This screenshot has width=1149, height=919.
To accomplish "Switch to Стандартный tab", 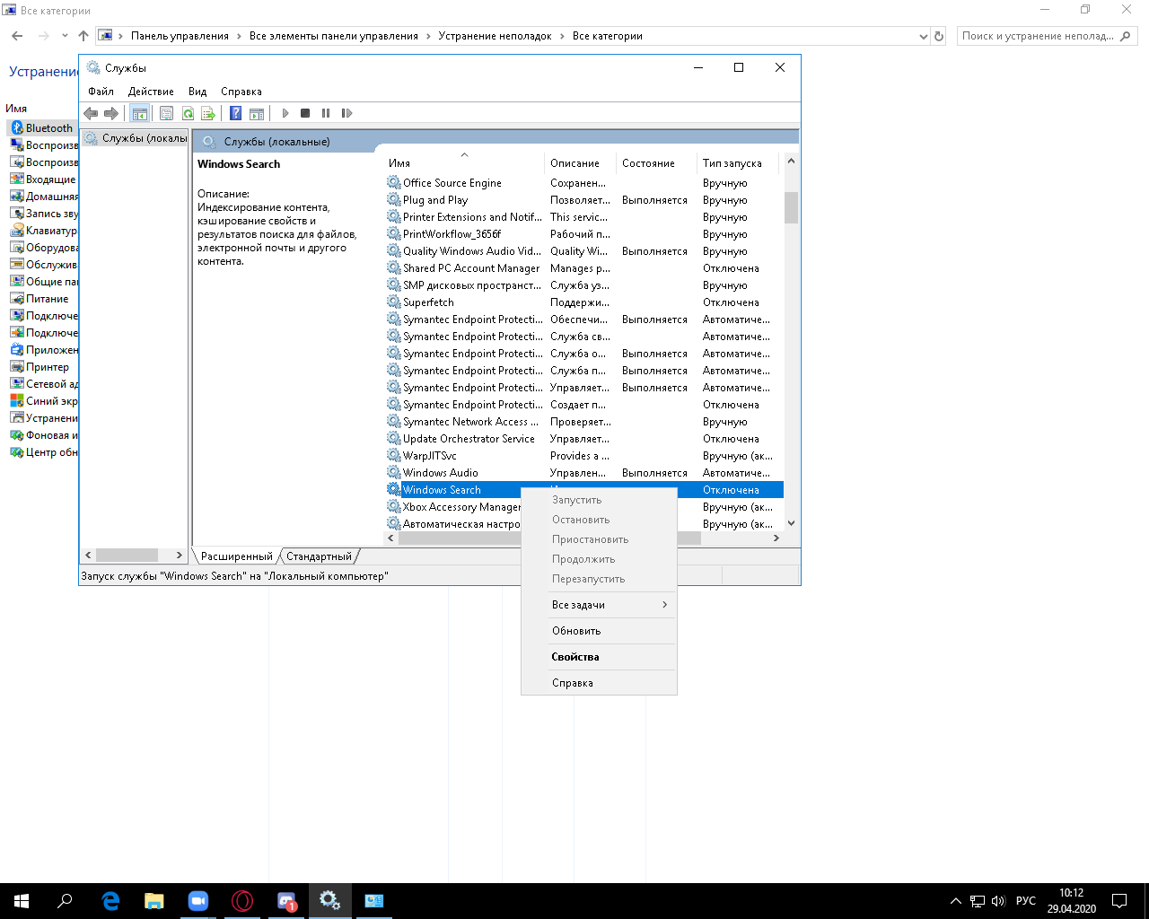I will coord(319,556).
